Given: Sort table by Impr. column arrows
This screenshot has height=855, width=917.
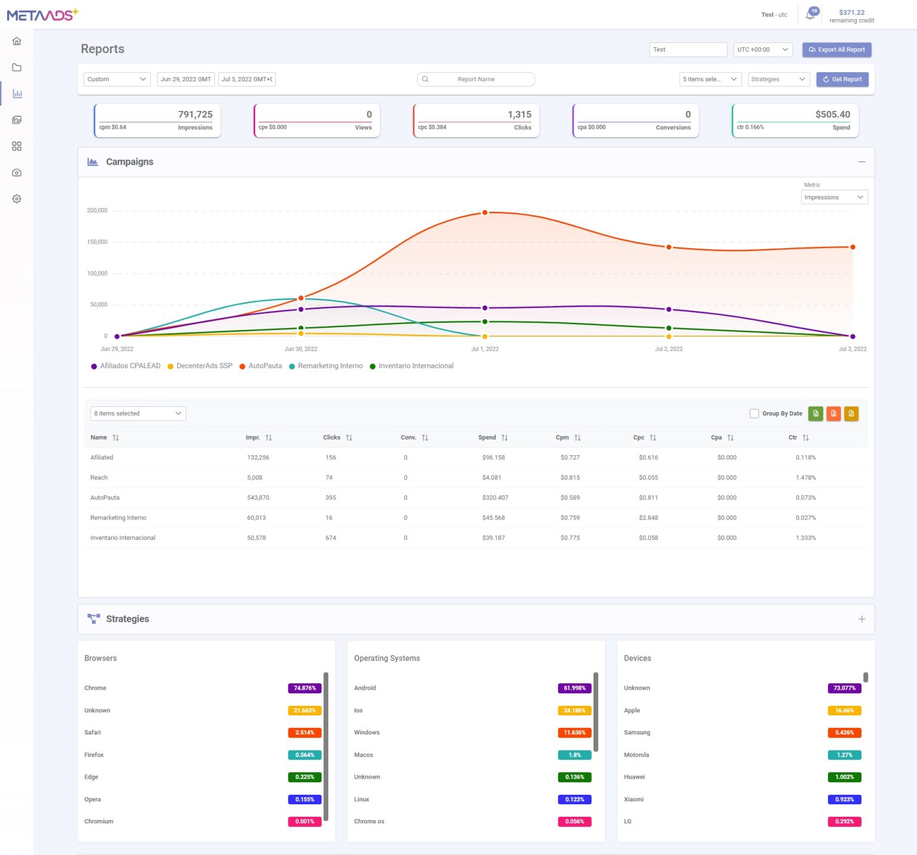Looking at the screenshot, I should click(x=269, y=438).
